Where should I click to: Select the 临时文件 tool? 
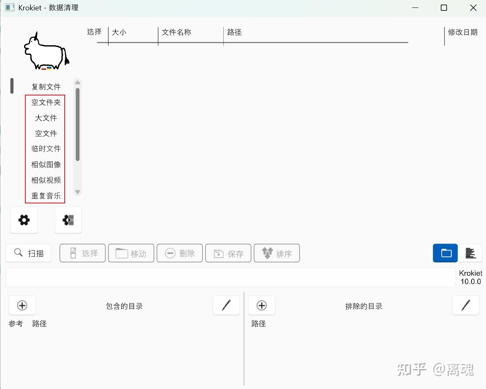46,149
